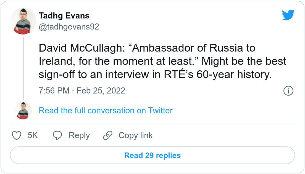Select the Copy link text label
Viewport: 305px width, 174px height.
click(x=135, y=135)
